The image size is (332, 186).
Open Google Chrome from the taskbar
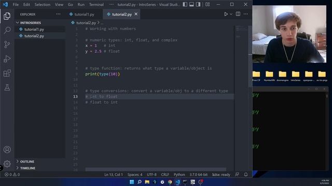tap(170, 182)
